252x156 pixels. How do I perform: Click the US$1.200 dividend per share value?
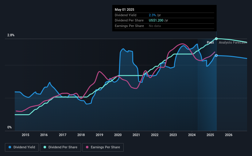point(156,21)
